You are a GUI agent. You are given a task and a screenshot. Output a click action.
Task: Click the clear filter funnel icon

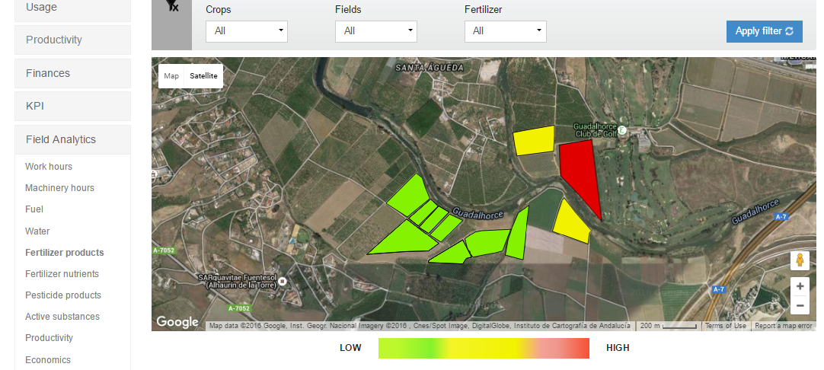172,6
